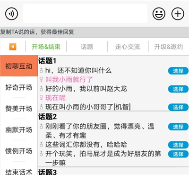Open 惯例开场 sidebar category
The image size is (189, 175).
[x=19, y=151]
